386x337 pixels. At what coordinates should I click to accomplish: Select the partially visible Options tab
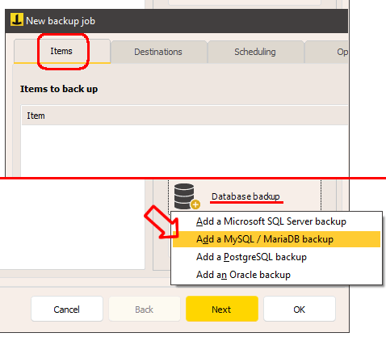coord(327,52)
